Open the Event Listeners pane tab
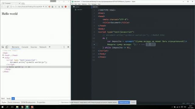 pyautogui.click(x=14, y=102)
